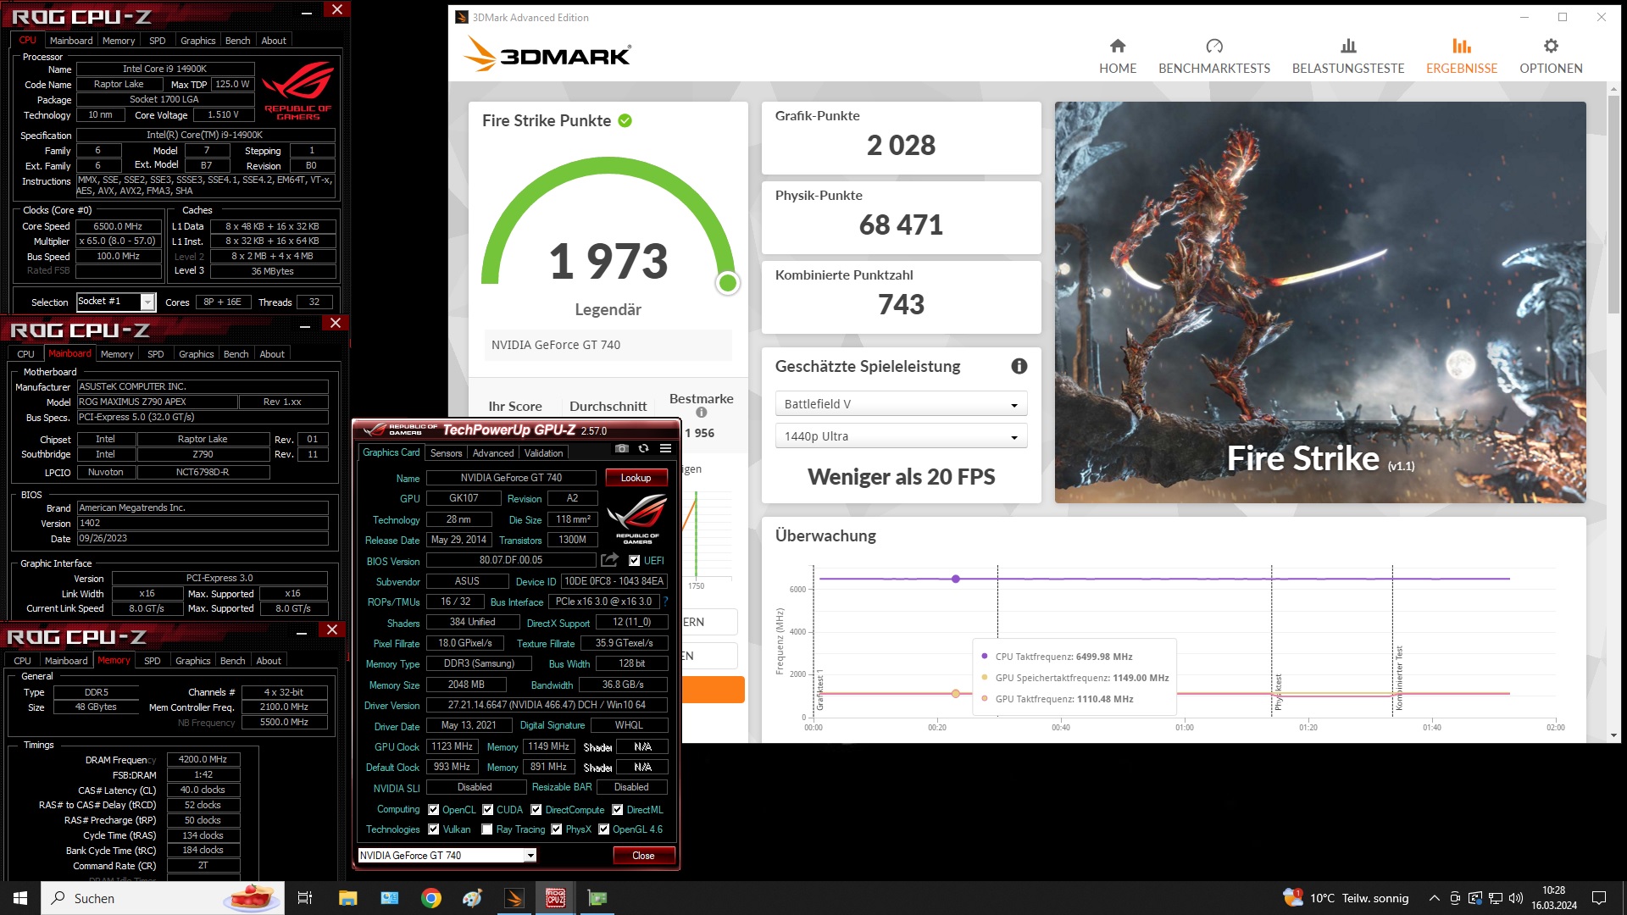Toggle OpenGL 4.6 checkbox

(x=604, y=829)
